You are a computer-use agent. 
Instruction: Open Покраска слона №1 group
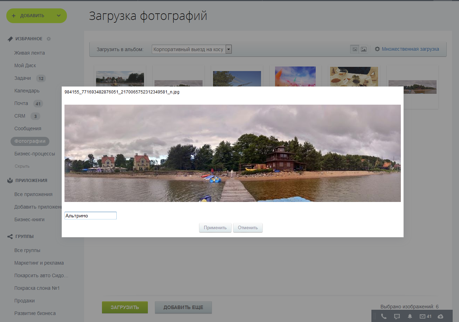(37, 288)
